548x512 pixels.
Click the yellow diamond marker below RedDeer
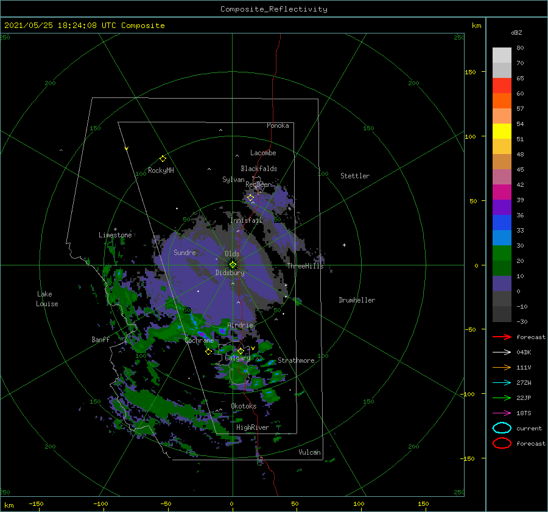tap(250, 198)
